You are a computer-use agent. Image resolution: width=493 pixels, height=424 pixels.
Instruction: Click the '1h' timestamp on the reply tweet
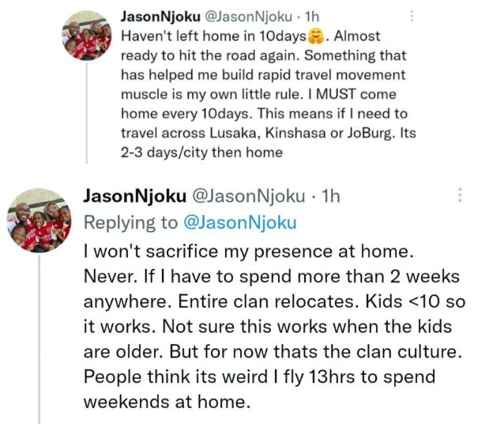click(x=335, y=195)
